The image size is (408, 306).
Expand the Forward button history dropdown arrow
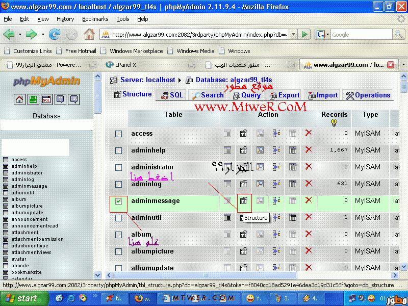pos(42,35)
